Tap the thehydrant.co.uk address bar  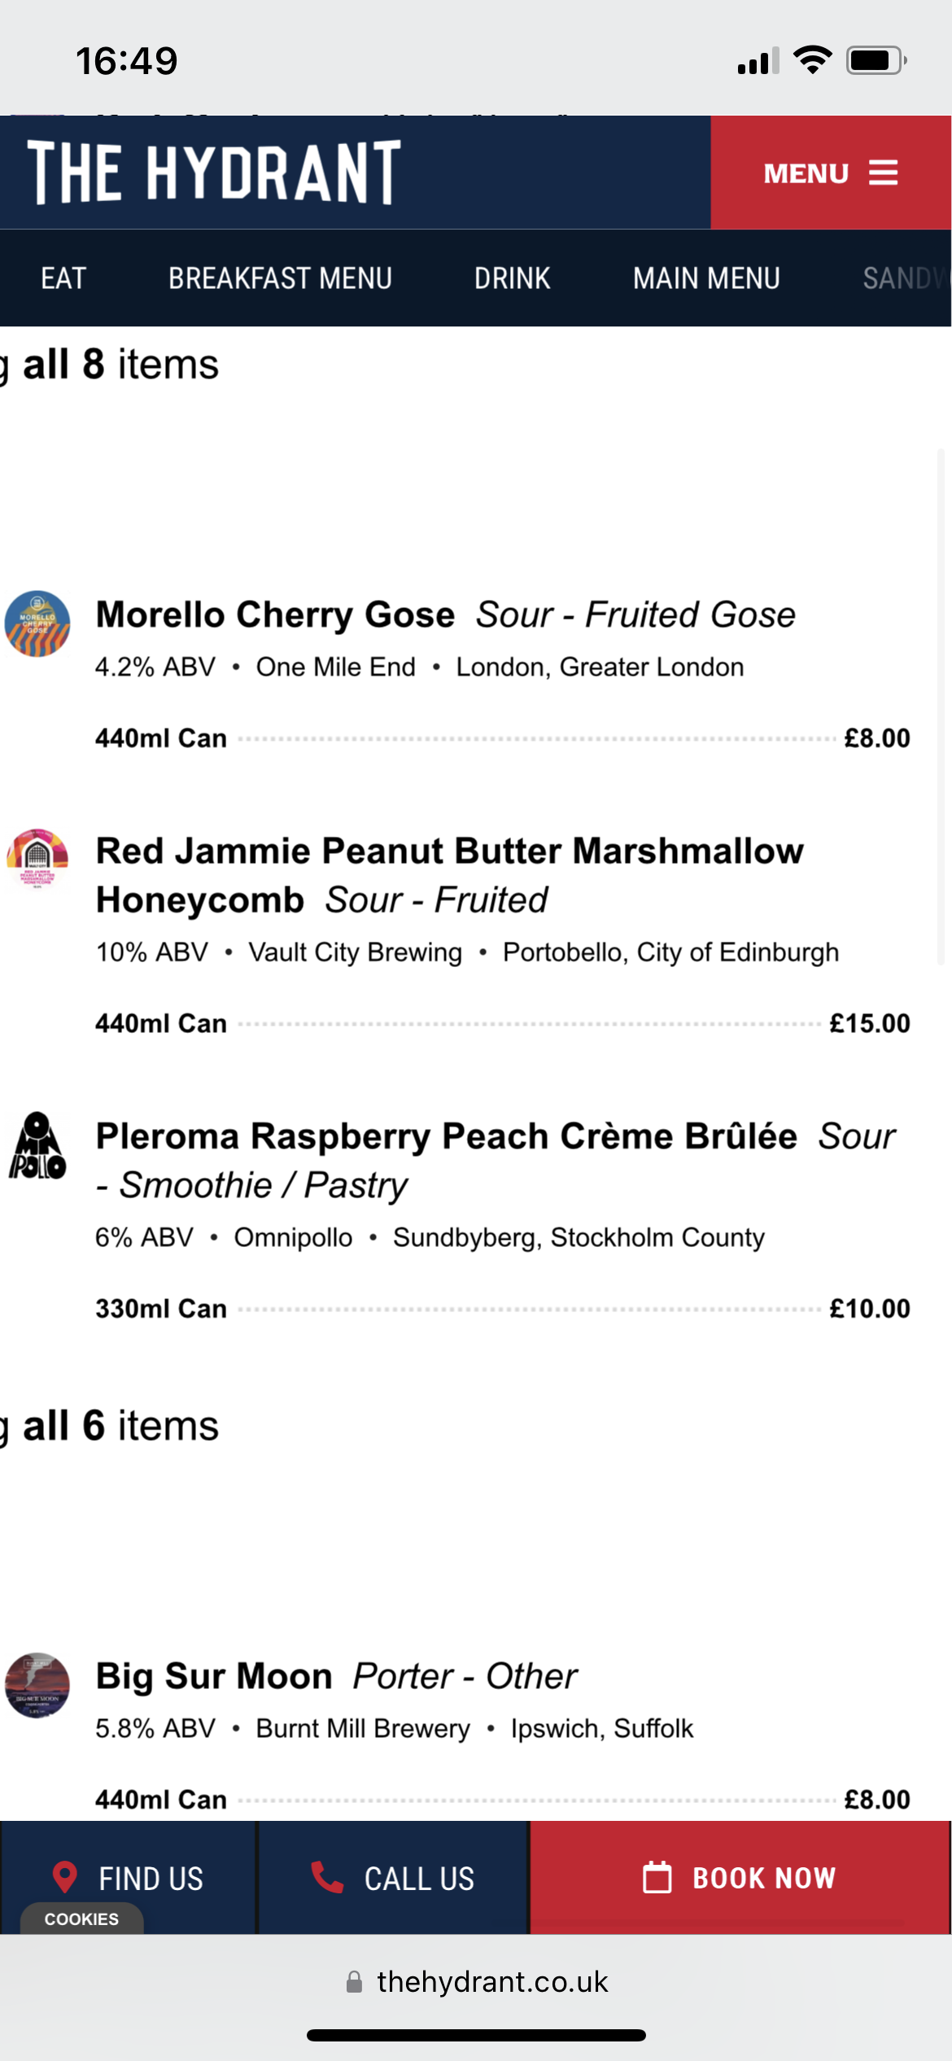coord(491,1982)
